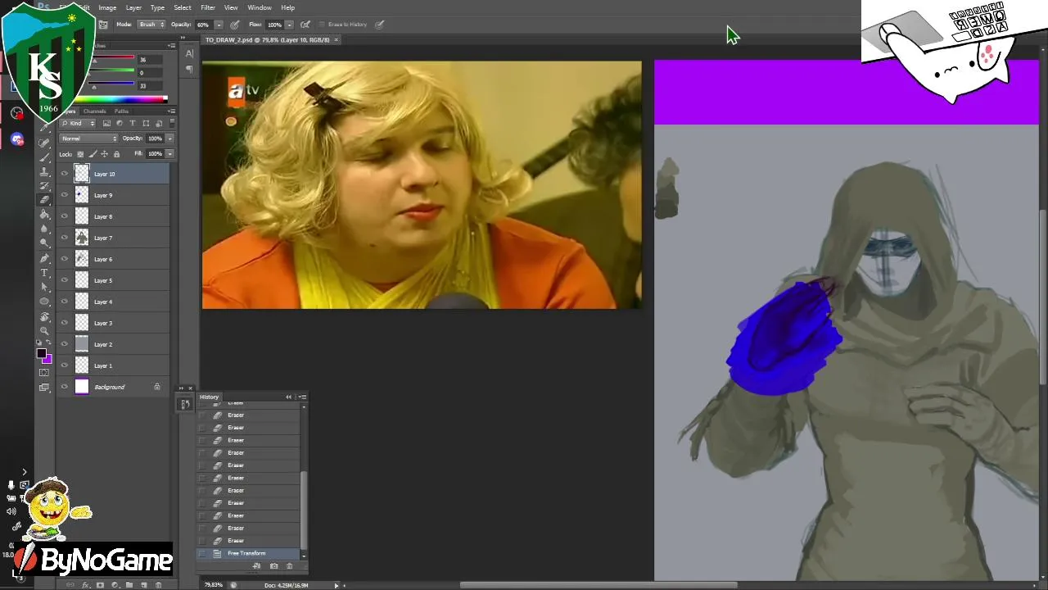
Task: Select the Pen tool
Action: pos(45,258)
